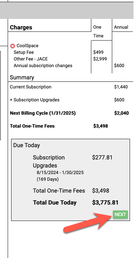Select the Next Billing Cycle (1/31/2025) label
The width and height of the screenshot is (138, 258).
[43, 113]
